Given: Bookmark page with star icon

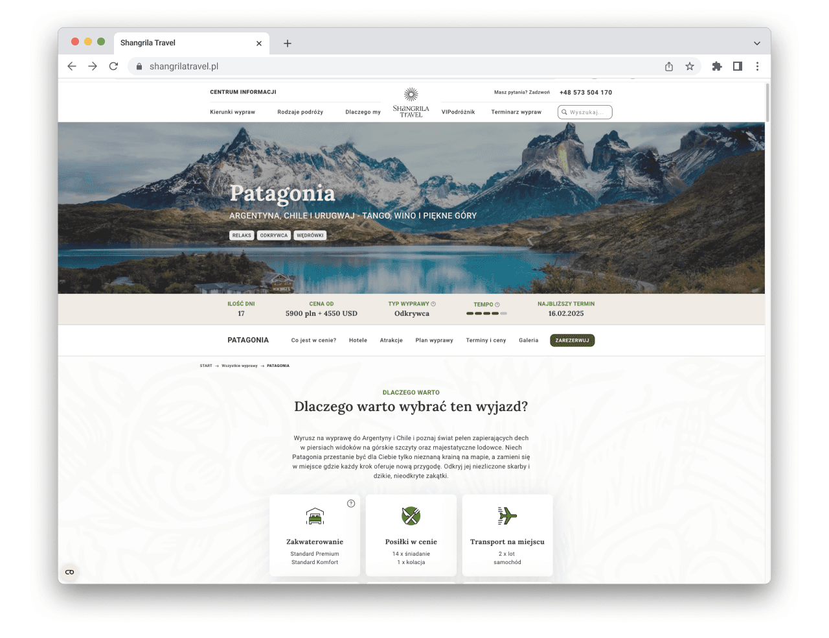Looking at the screenshot, I should point(690,66).
